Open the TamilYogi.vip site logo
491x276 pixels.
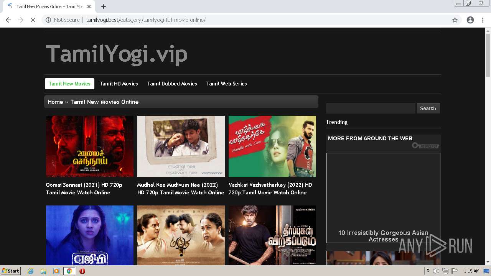117,54
